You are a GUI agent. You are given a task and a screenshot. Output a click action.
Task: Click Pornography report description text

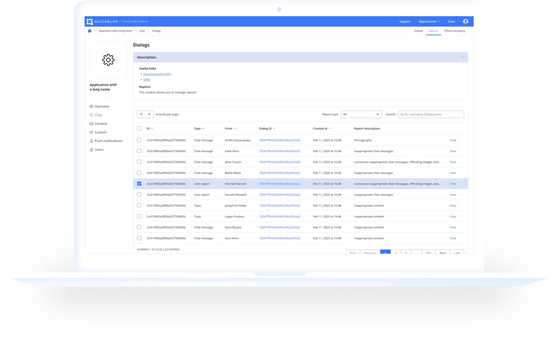coord(363,140)
